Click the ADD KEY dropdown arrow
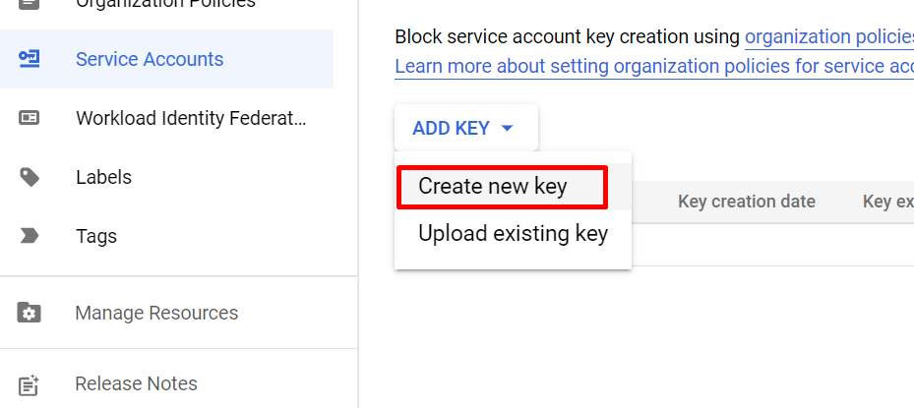Image resolution: width=914 pixels, height=408 pixels. [508, 128]
